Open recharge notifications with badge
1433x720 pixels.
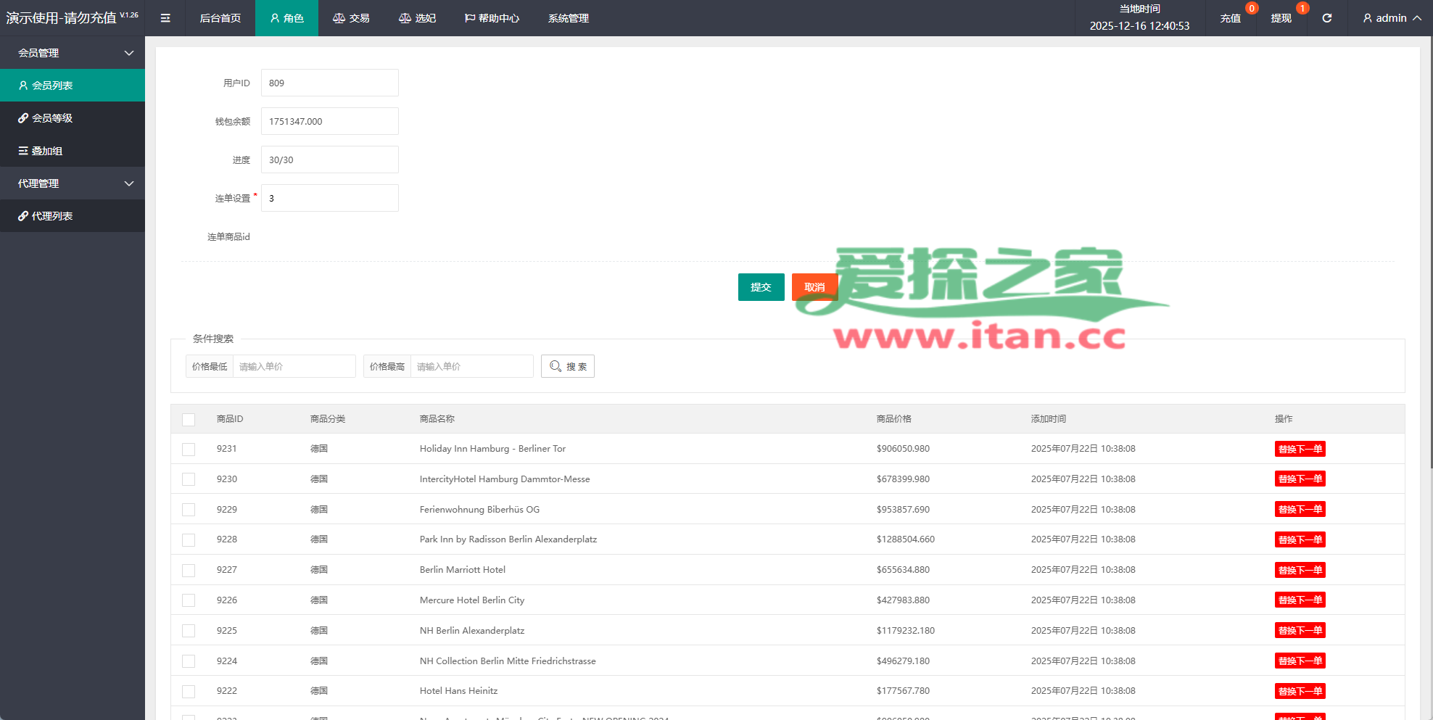click(x=1231, y=18)
